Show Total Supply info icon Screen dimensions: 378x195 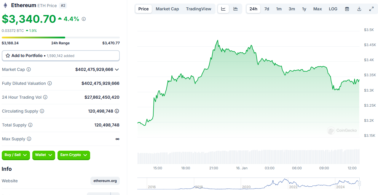[30, 125]
